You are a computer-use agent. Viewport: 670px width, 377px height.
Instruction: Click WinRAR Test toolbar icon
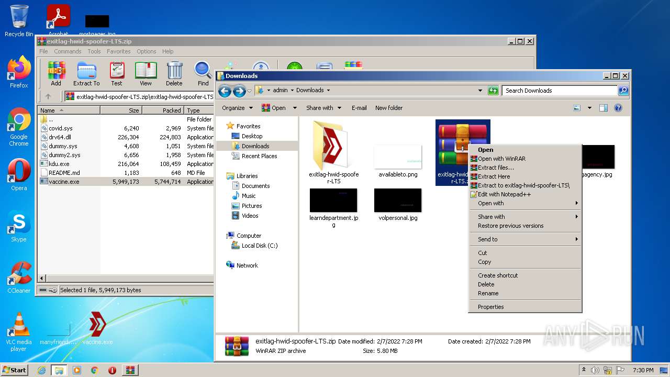(116, 74)
